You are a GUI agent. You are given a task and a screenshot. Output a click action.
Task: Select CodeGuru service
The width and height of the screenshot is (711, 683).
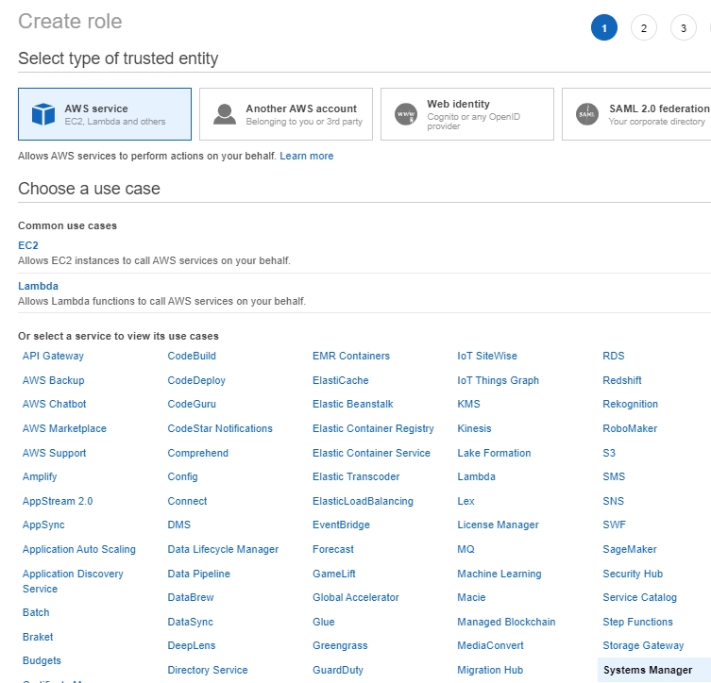192,404
